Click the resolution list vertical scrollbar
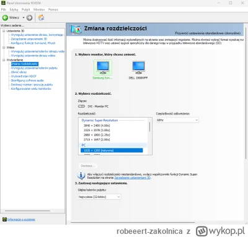 tap(149, 127)
